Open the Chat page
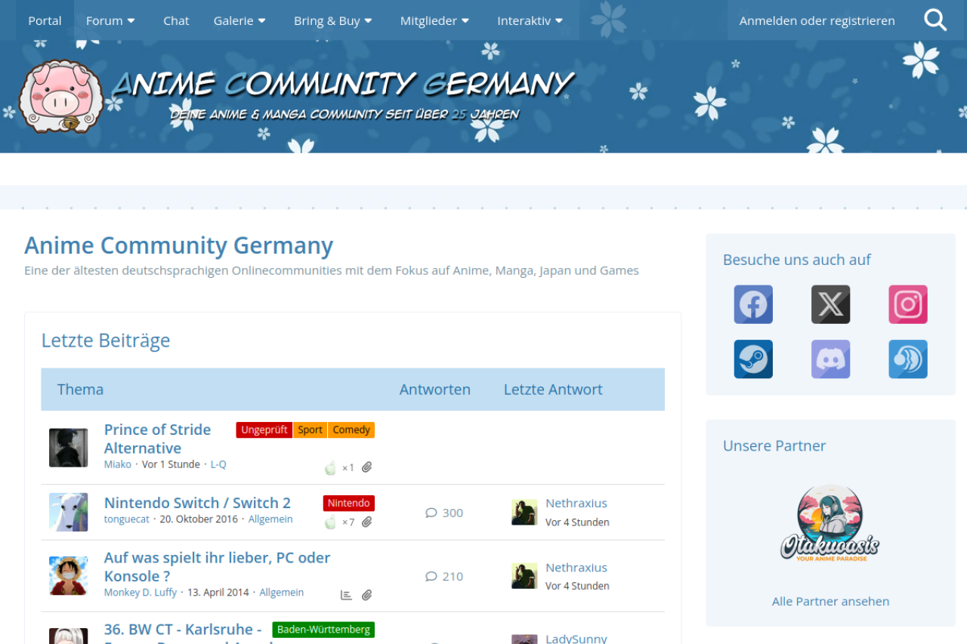967x644 pixels. 176,20
